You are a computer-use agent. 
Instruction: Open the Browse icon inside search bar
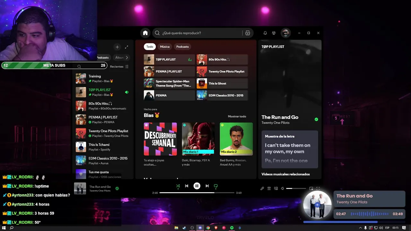(x=248, y=33)
